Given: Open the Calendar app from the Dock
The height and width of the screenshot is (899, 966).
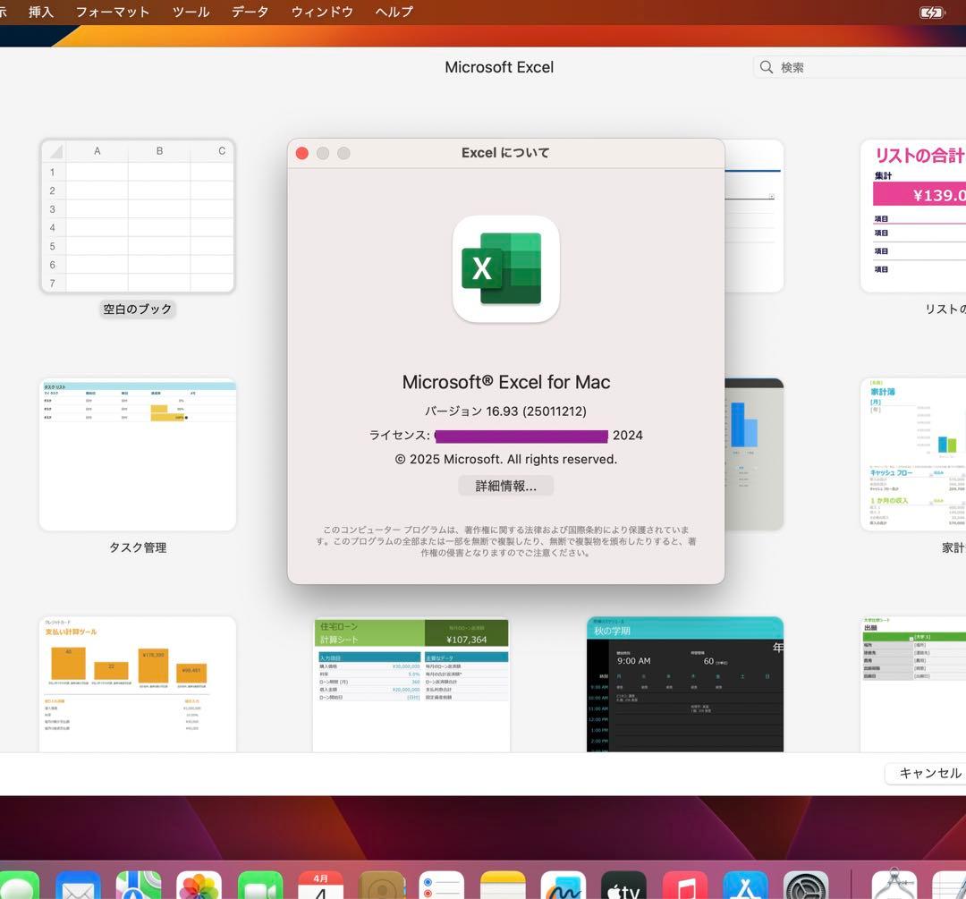Looking at the screenshot, I should [321, 886].
